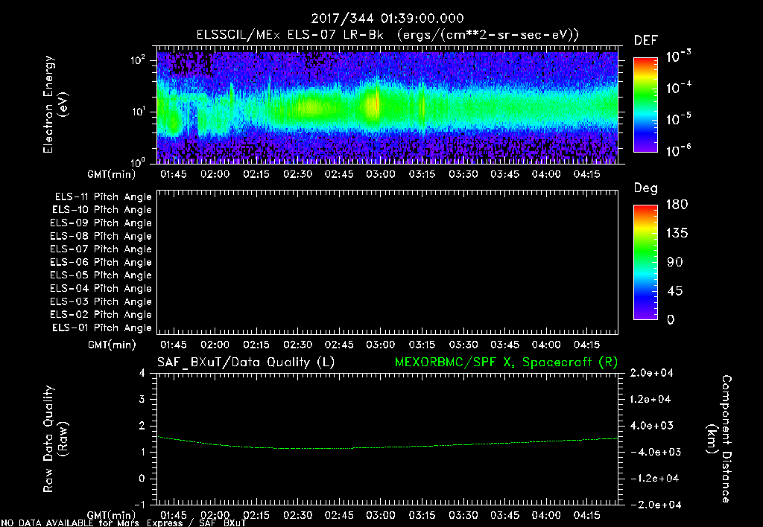
Task: Select the ELS-11 Pitch Angle row label
Action: click(103, 197)
